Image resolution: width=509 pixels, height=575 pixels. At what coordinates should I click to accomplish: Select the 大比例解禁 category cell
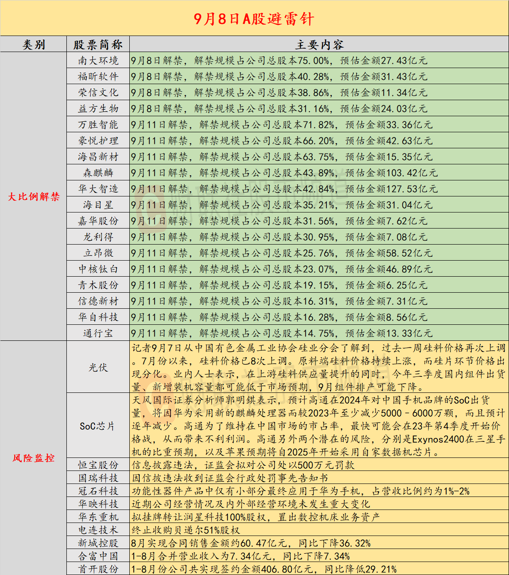tap(33, 196)
